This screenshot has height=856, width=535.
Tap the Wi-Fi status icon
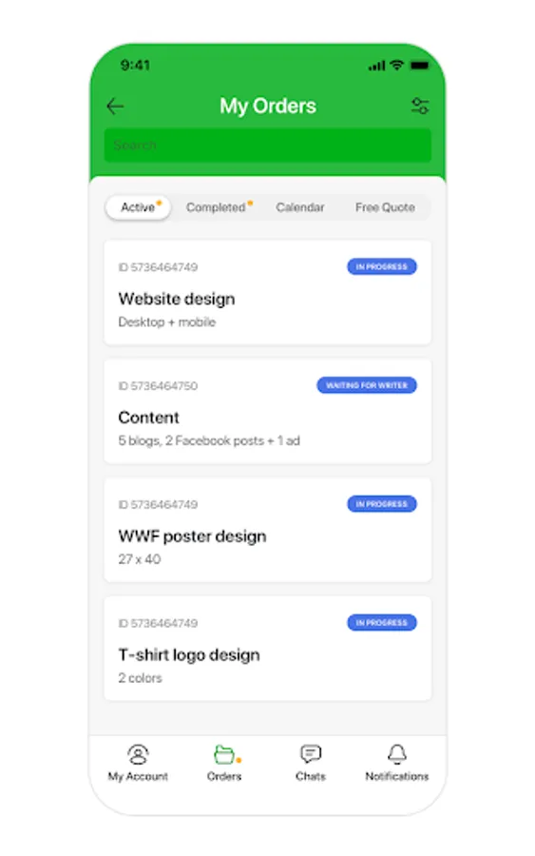tap(397, 65)
